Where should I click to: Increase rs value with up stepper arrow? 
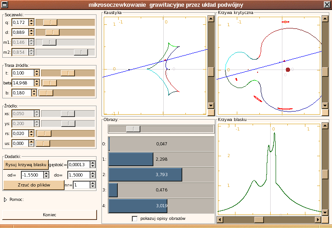tap(31, 131)
